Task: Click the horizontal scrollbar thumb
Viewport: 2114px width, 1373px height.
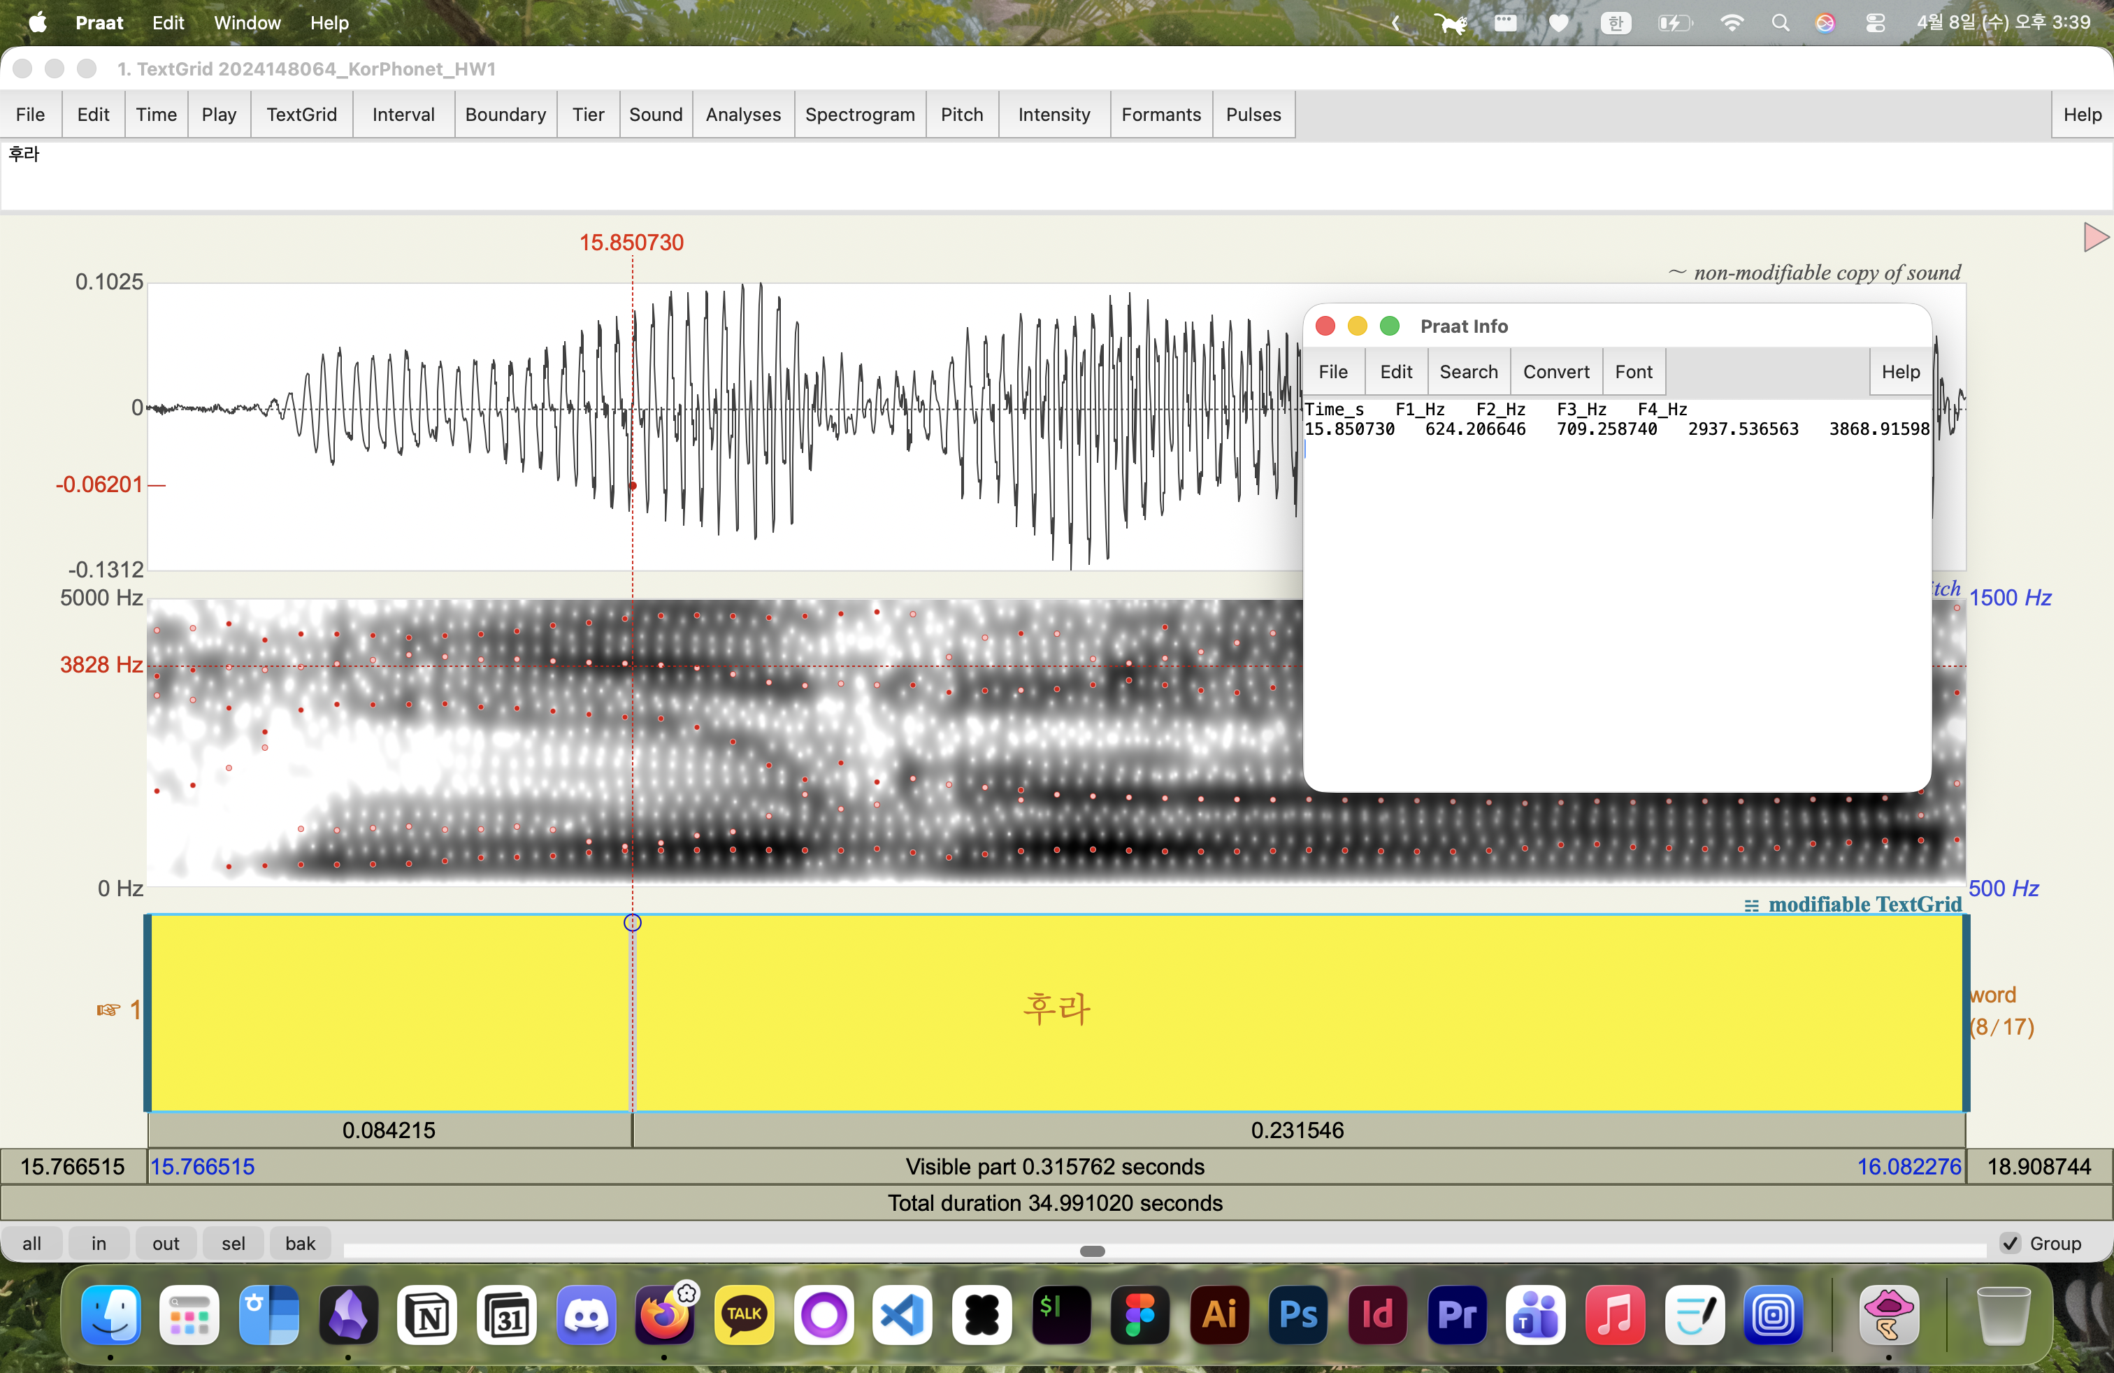Action: pyautogui.click(x=1092, y=1251)
